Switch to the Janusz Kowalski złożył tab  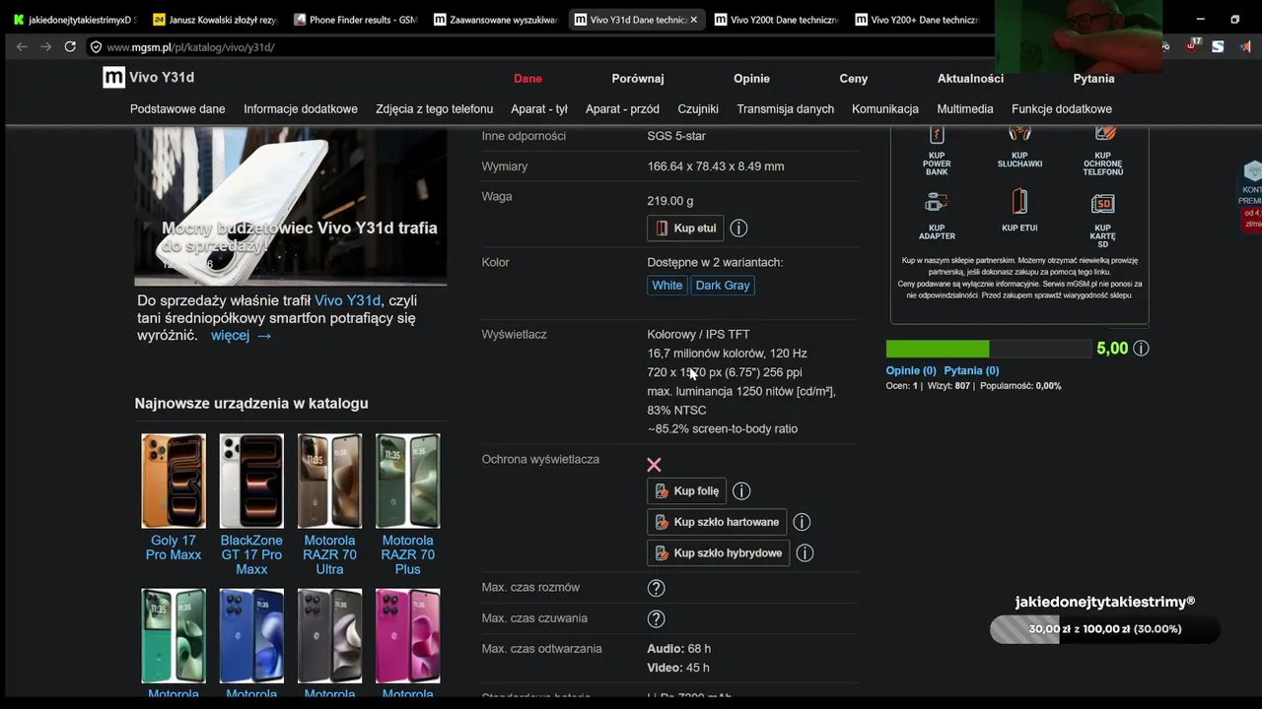click(215, 20)
